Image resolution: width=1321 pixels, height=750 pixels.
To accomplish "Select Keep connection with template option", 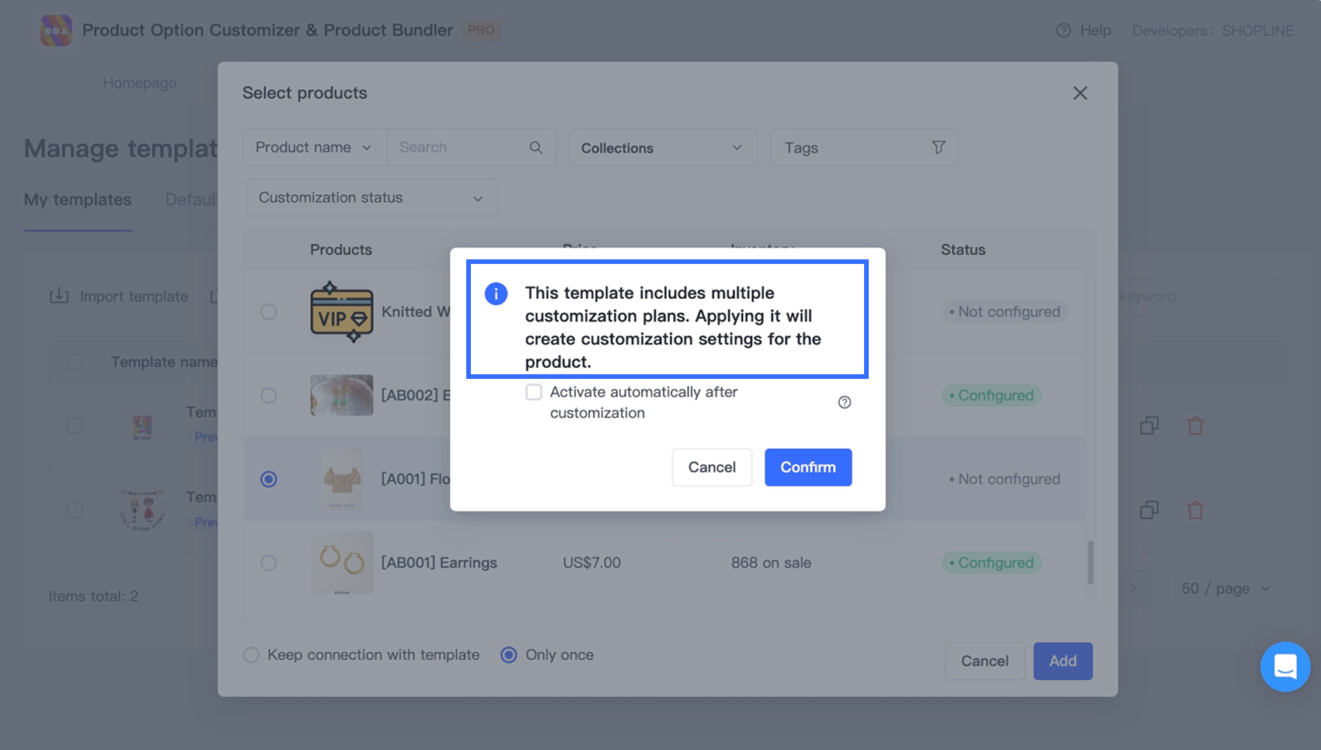I will coord(251,655).
